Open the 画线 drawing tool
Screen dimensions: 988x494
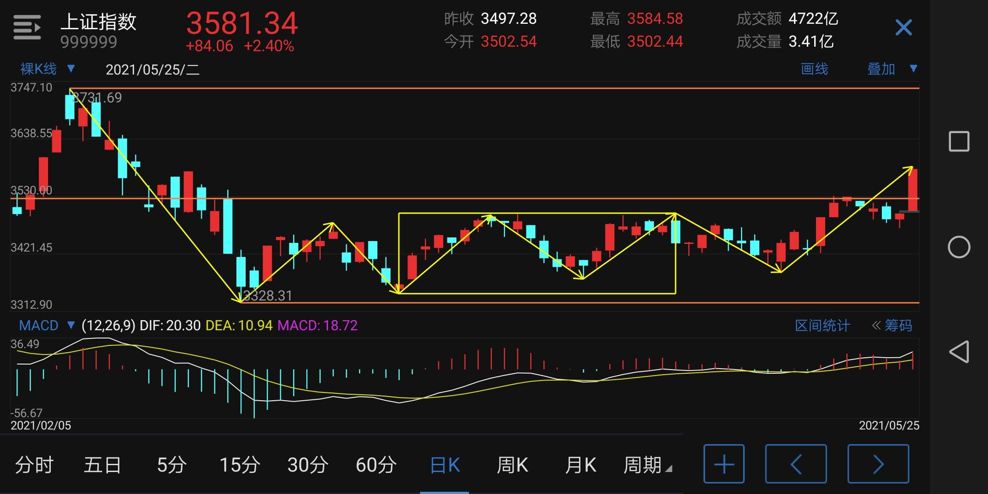814,69
